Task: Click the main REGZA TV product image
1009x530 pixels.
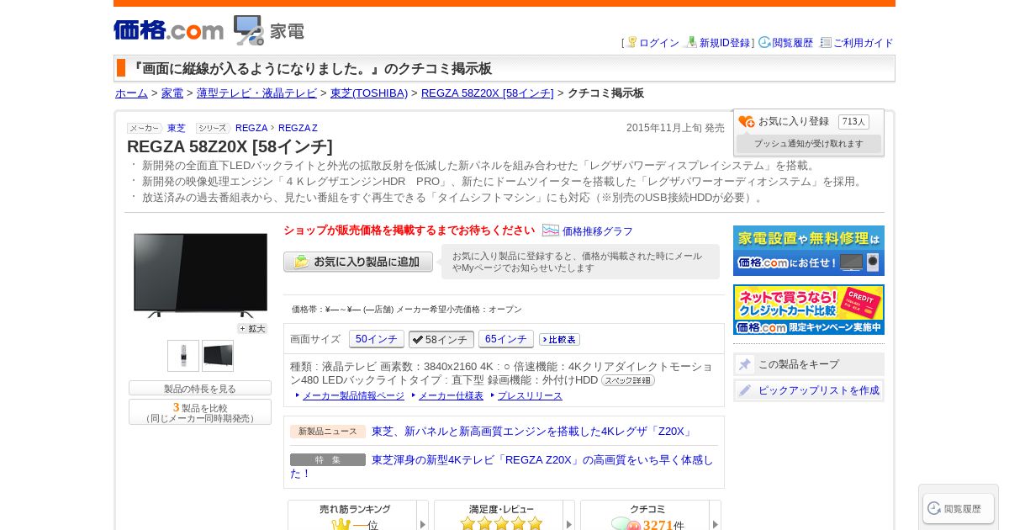Action: pyautogui.click(x=200, y=275)
